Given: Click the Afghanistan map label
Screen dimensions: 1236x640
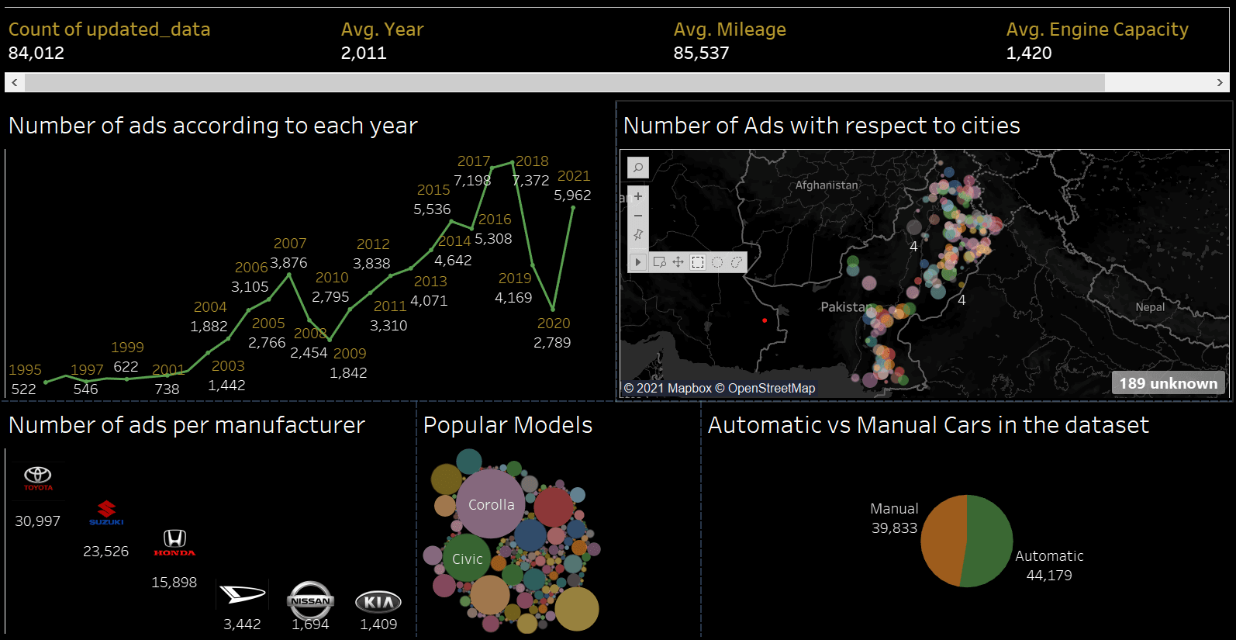Looking at the screenshot, I should pyautogui.click(x=827, y=185).
